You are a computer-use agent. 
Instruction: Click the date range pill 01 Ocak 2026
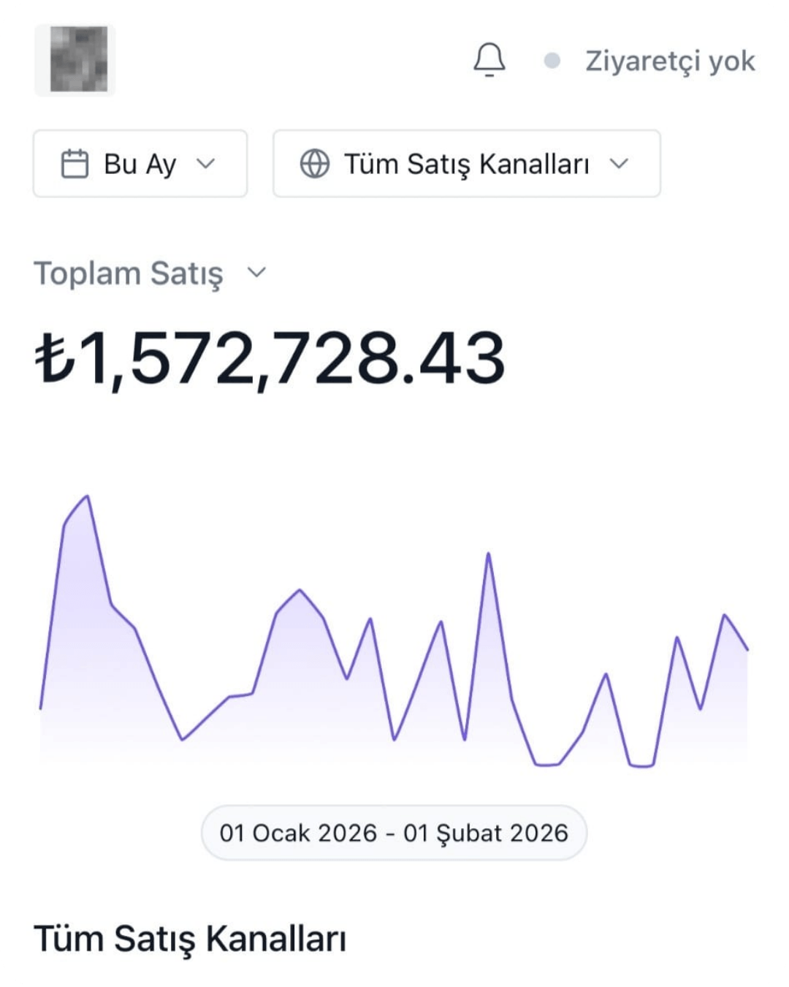point(394,833)
